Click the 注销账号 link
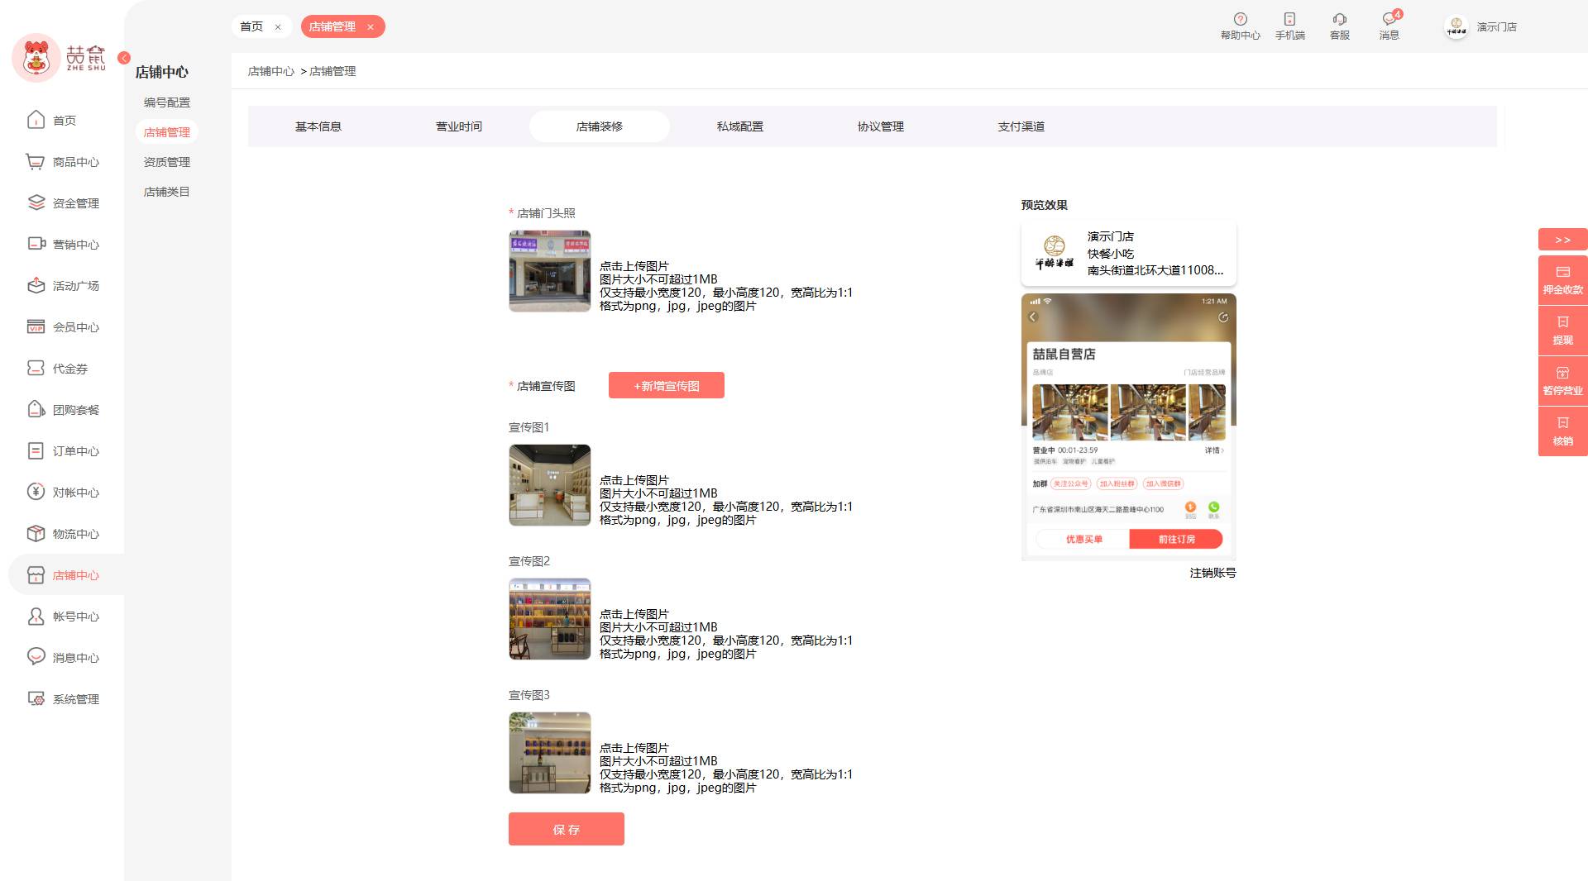Screen dimensions: 1588x881 point(1213,573)
